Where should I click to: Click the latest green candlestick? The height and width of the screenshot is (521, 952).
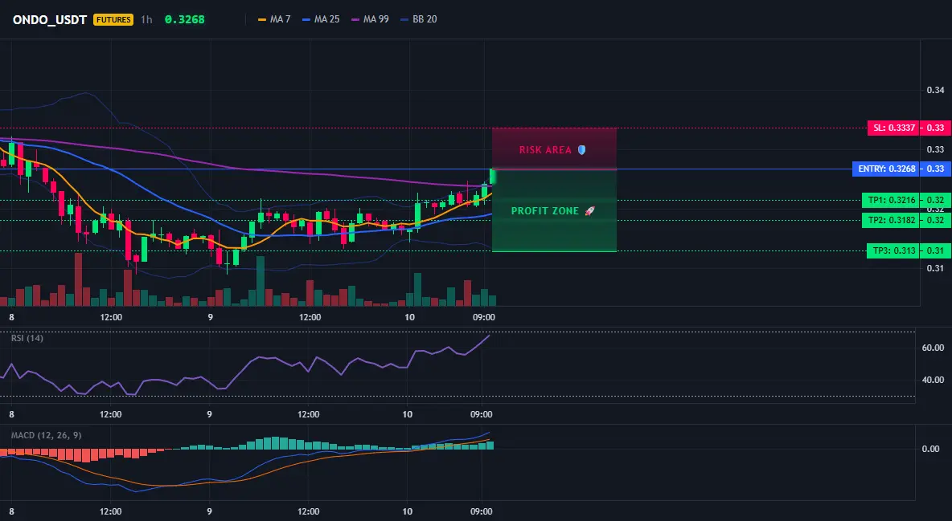pyautogui.click(x=493, y=176)
